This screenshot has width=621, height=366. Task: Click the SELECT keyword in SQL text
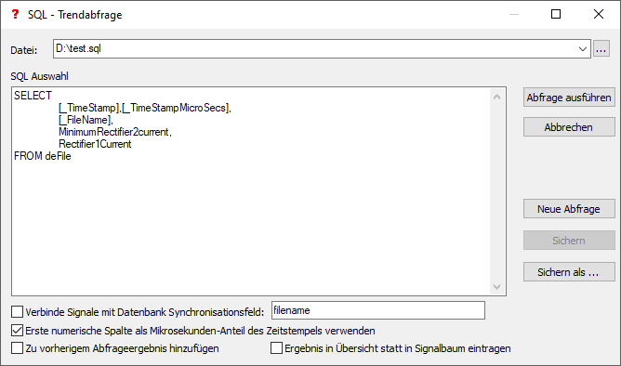point(33,96)
